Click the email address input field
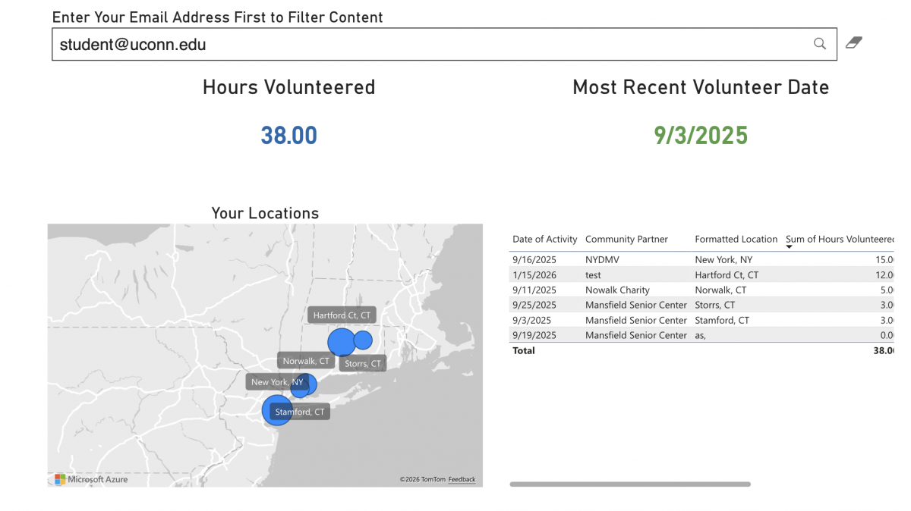The width and height of the screenshot is (911, 511). (x=444, y=44)
